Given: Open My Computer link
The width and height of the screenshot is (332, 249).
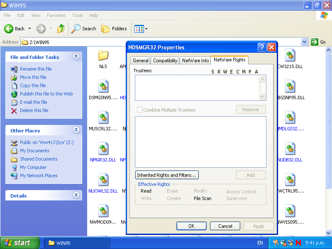Looking at the screenshot, I should pos(33,167).
